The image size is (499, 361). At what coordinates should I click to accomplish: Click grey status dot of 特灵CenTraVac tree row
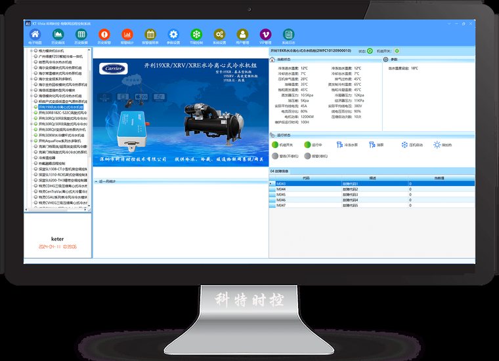click(35, 191)
